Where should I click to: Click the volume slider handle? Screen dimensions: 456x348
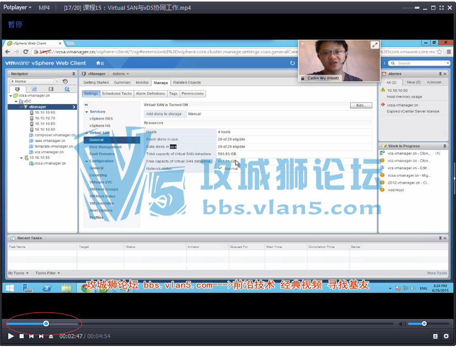[424, 324]
